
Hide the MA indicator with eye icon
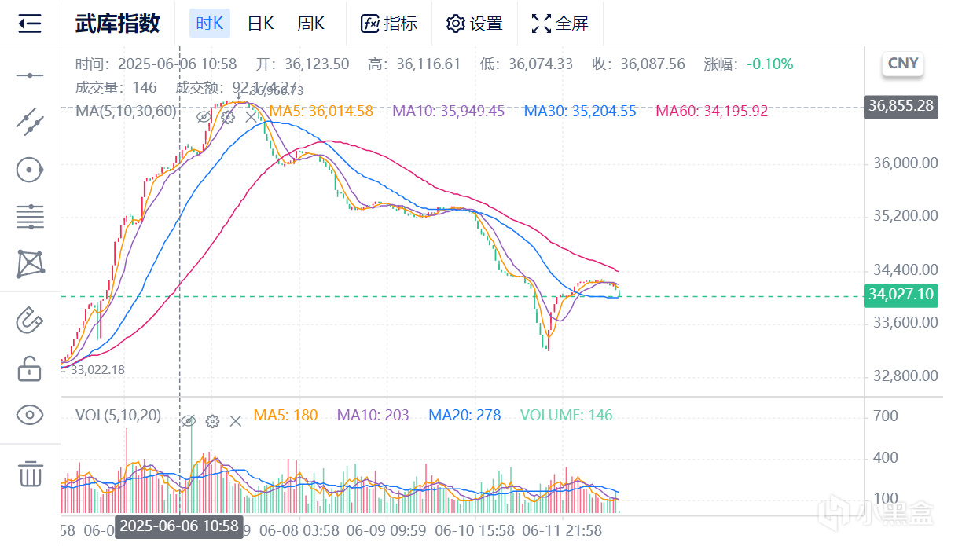click(204, 117)
